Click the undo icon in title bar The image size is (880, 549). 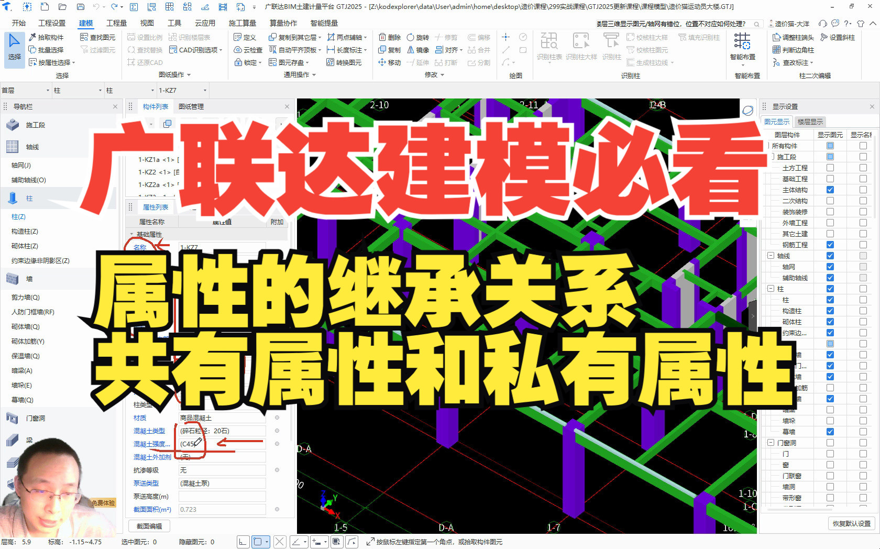96,7
